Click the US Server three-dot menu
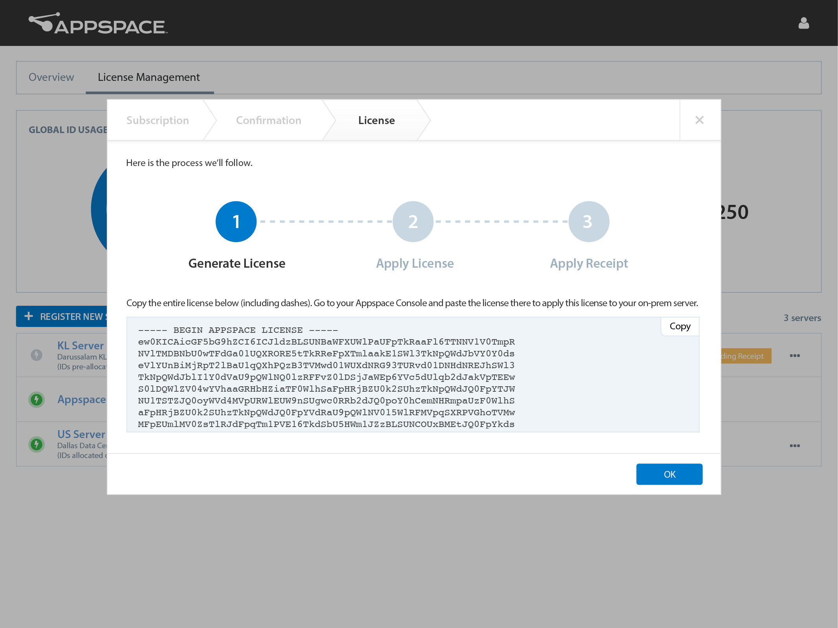The width and height of the screenshot is (838, 628). [795, 445]
